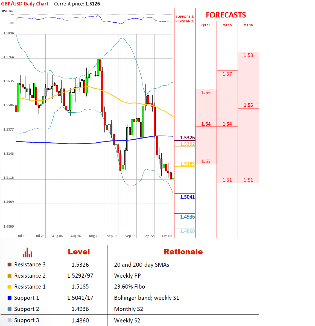Click the RSI 70% level label
This screenshot has width=315, height=326.
pyautogui.click(x=12, y=14)
